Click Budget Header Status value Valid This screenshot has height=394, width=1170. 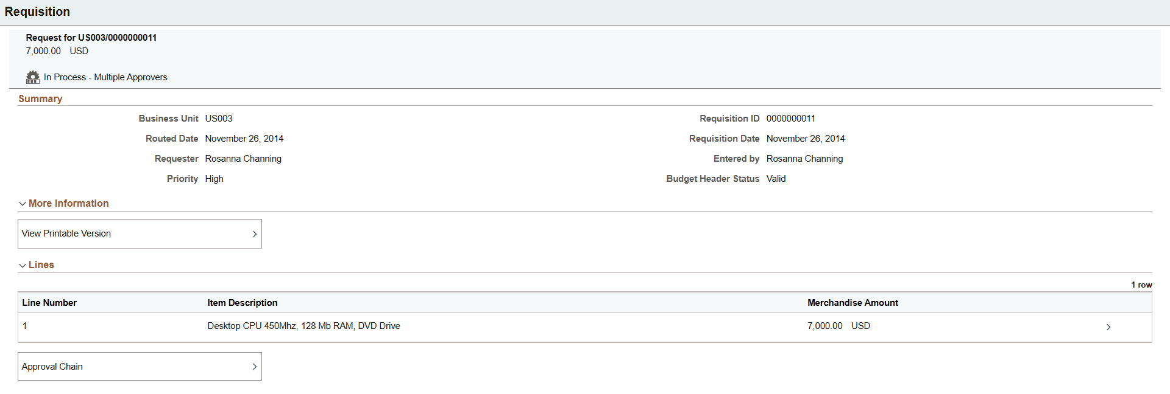click(776, 179)
